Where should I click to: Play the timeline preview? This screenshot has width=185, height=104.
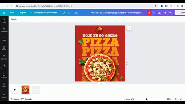click(x=15, y=90)
